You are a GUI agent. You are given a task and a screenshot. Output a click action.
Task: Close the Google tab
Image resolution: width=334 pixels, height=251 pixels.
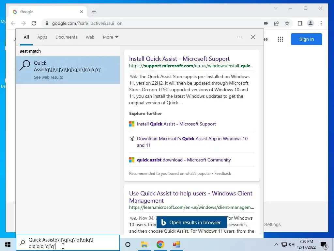pos(81,12)
